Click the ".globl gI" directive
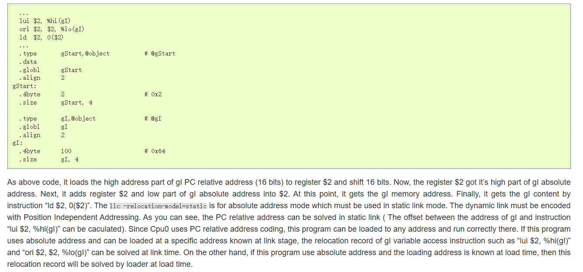The height and width of the screenshot is (272, 583). tap(43, 127)
